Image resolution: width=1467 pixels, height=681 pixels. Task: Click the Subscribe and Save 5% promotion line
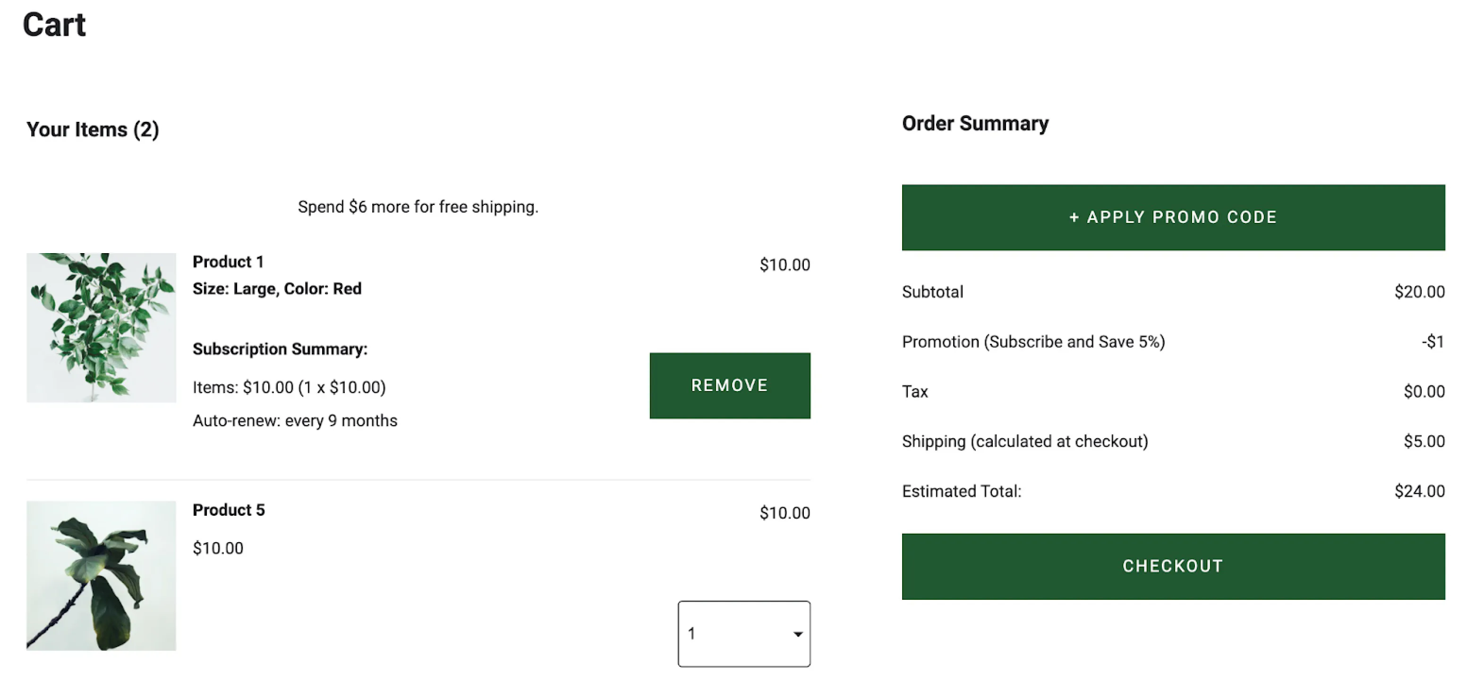[1173, 341]
